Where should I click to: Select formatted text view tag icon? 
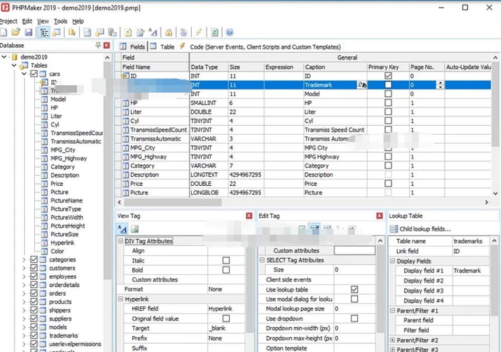click(122, 229)
